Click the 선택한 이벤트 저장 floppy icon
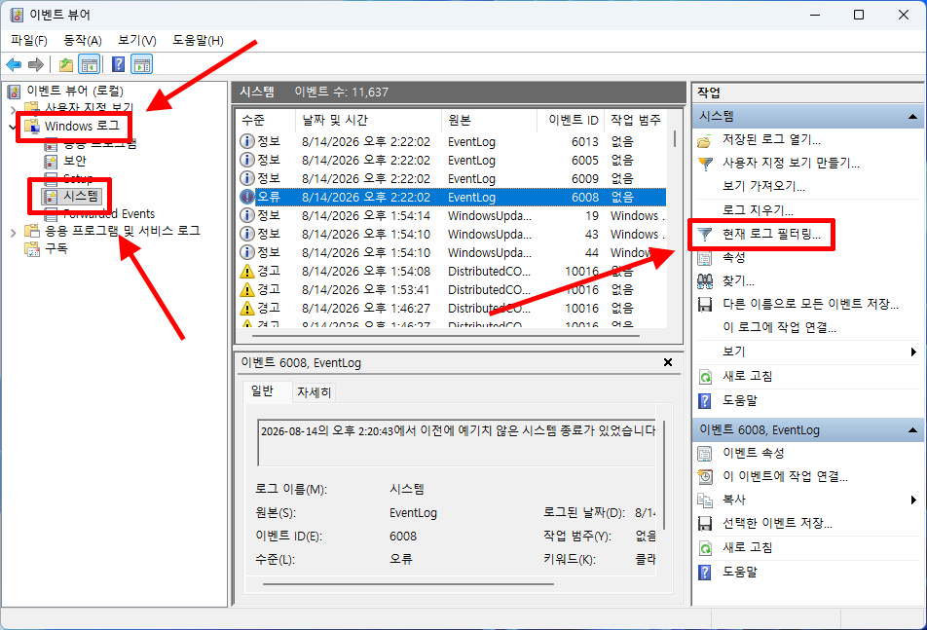 click(x=705, y=523)
